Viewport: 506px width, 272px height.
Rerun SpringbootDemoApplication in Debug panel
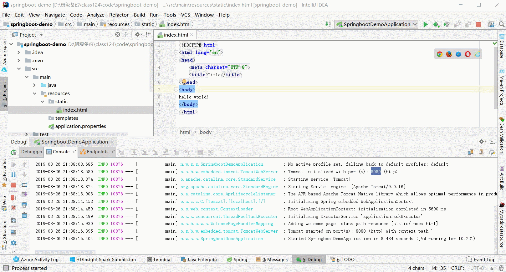coord(13,153)
